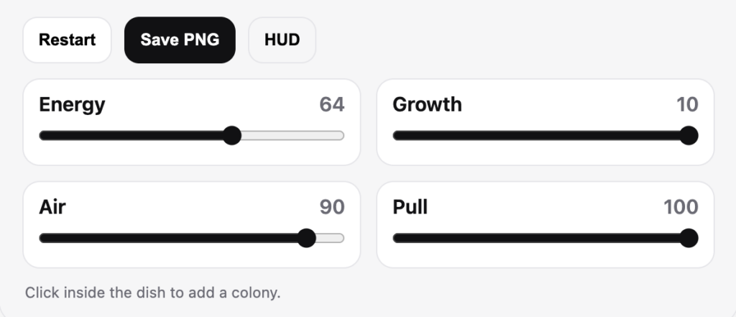Click the Air value 90
The image size is (736, 317).
tap(332, 208)
